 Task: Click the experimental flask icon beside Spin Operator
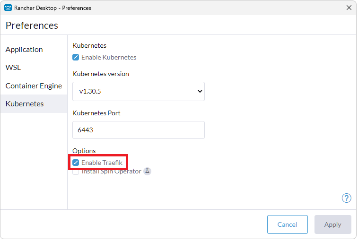[147, 171]
